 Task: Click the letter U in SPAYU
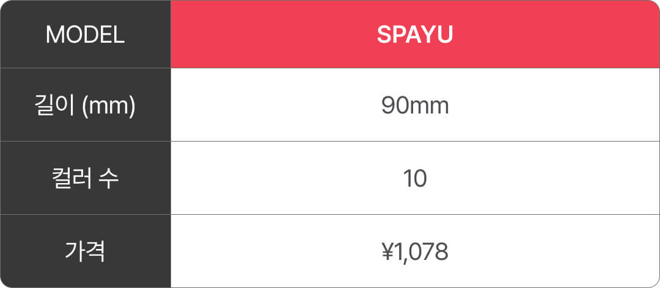point(446,35)
